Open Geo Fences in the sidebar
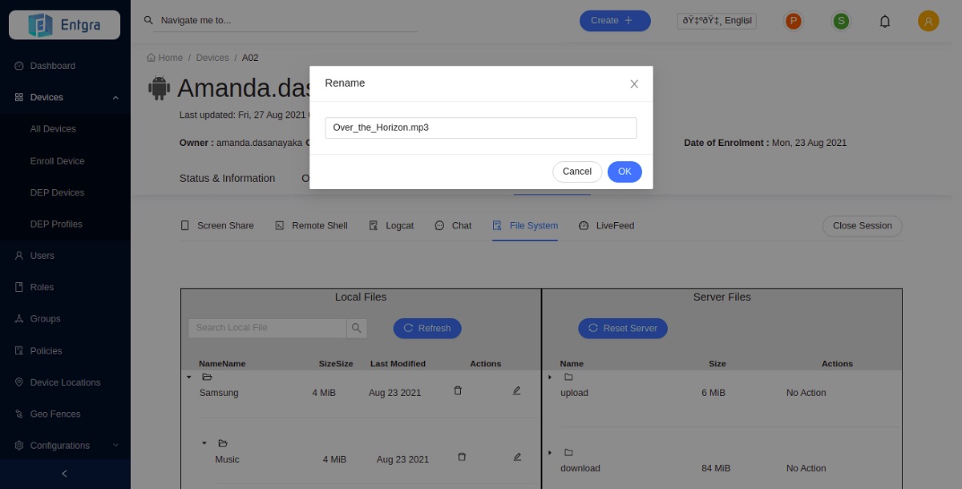Viewport: 962px width, 489px height. pos(55,414)
